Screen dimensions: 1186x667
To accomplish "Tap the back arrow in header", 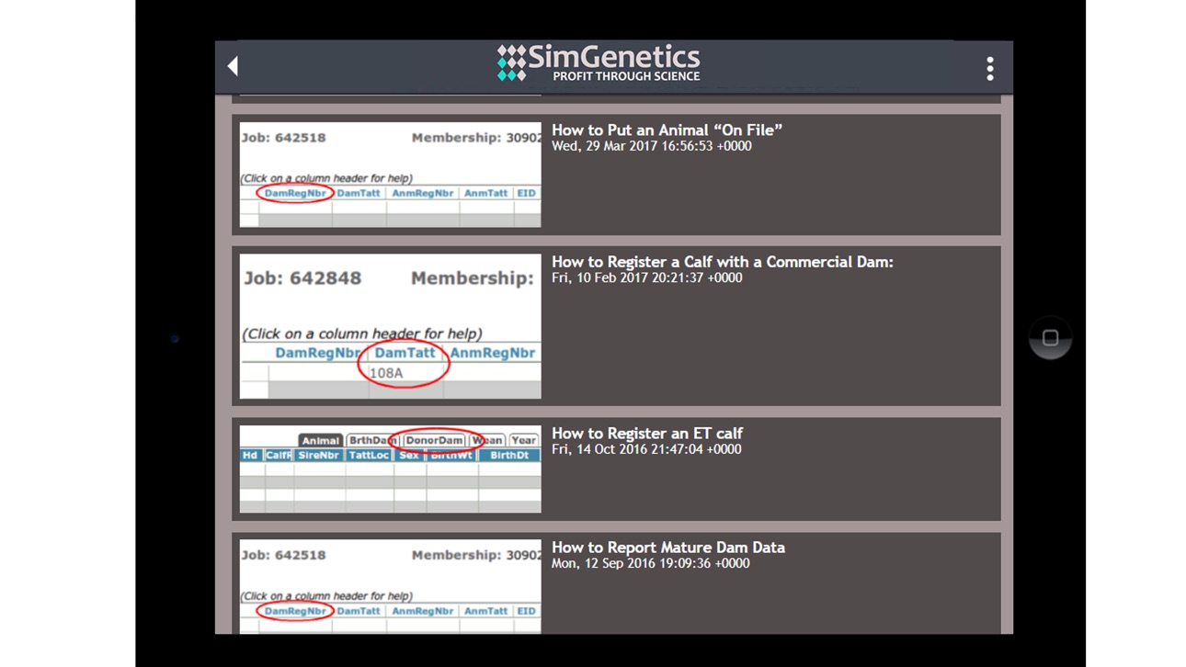I will (x=233, y=65).
